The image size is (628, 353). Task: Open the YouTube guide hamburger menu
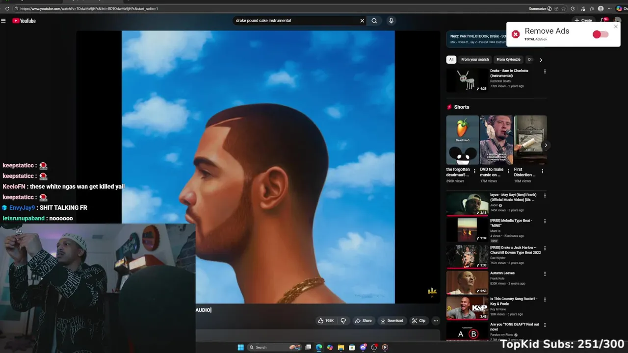pyautogui.click(x=3, y=21)
